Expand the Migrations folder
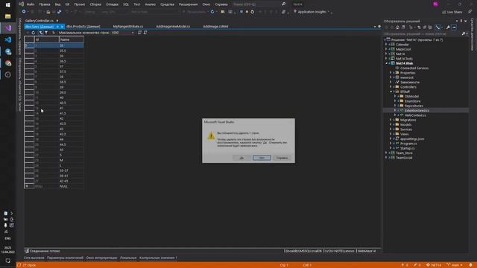Viewport: 477px width, 268px height. pos(391,120)
